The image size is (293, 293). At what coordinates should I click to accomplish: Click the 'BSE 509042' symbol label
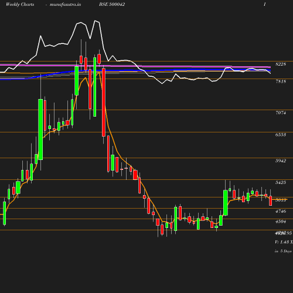112,5
